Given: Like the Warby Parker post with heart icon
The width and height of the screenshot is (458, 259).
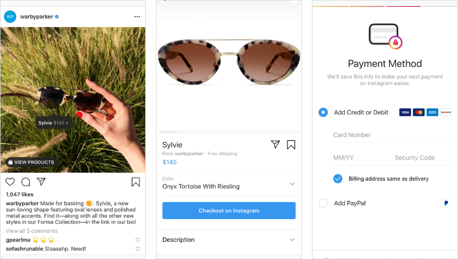Looking at the screenshot, I should (10, 182).
